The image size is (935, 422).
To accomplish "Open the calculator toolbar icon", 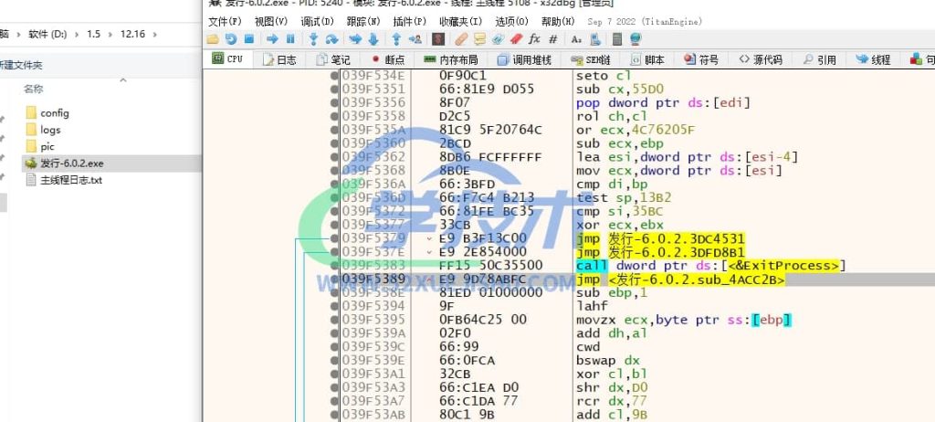I will pyautogui.click(x=616, y=39).
